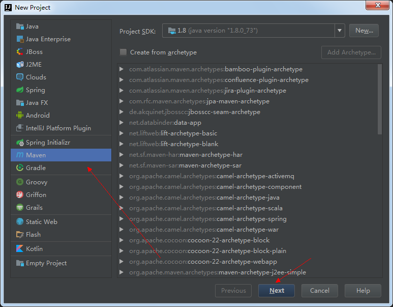The height and width of the screenshot is (307, 393).
Task: Click the Kotlin logo icon
Action: tap(20, 248)
